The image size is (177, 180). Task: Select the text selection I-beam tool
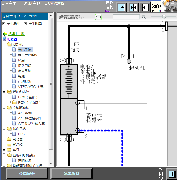click(106, 17)
